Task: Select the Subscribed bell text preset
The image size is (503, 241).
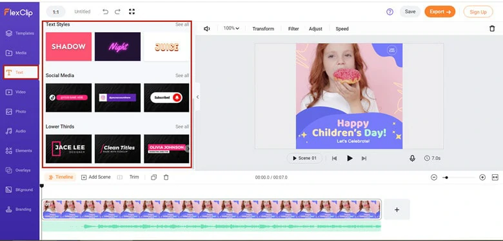Action: pos(166,98)
